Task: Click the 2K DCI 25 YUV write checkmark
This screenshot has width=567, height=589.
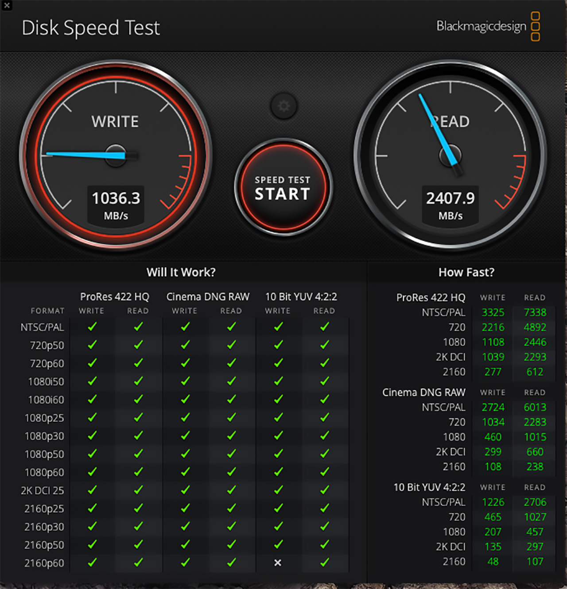Action: 278,490
